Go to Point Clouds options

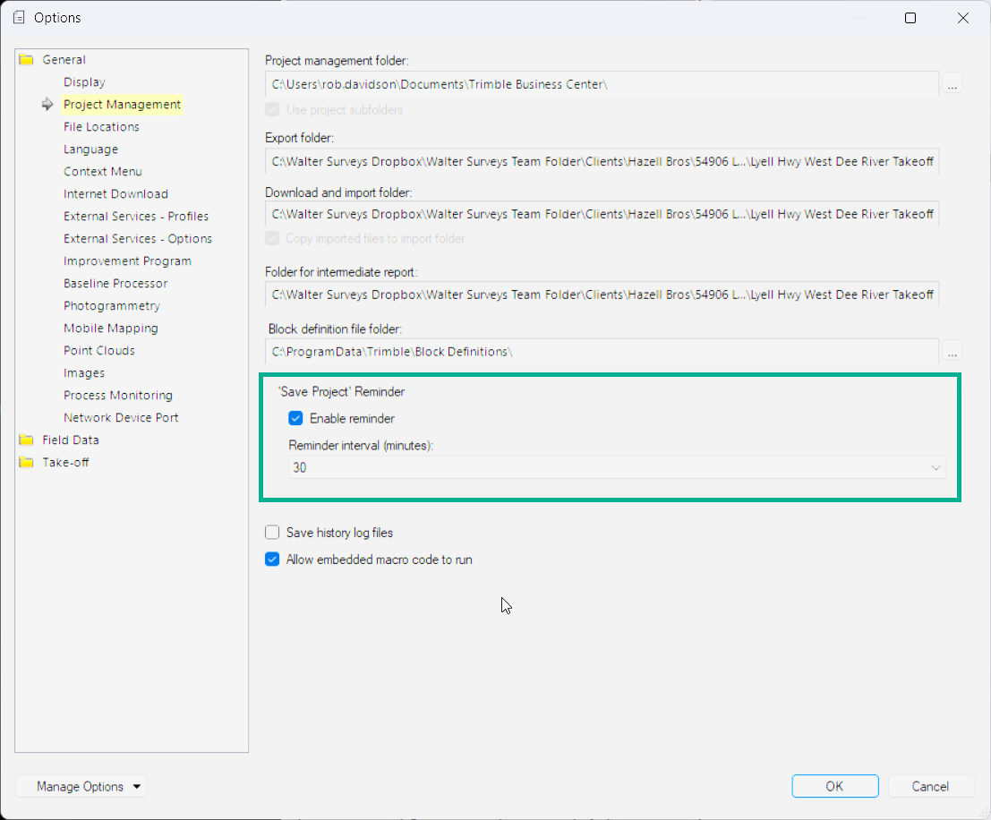(99, 351)
